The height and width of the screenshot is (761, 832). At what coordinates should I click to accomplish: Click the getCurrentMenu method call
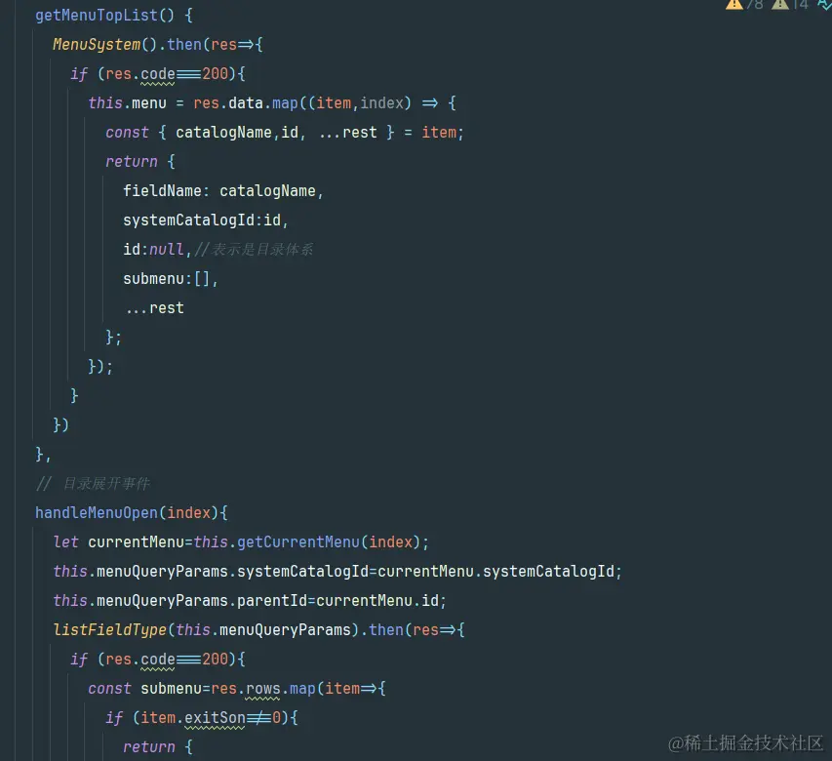tap(298, 542)
